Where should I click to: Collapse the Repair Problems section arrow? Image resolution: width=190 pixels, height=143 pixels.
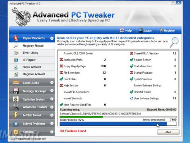point(52,38)
